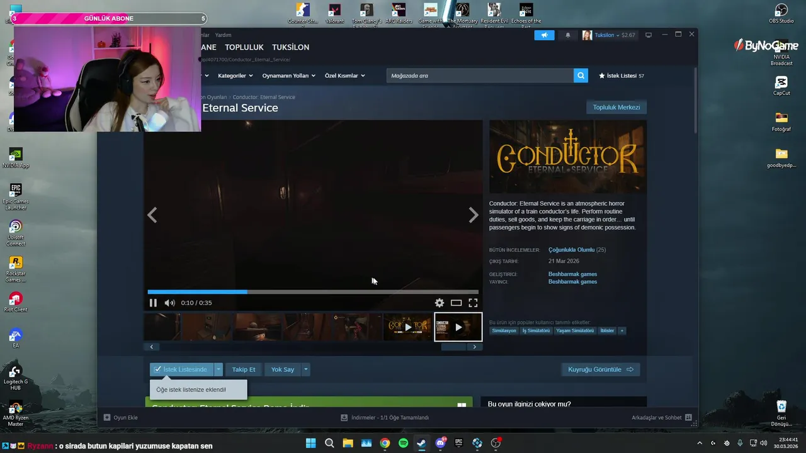
Task: Select the highlighted Conductor Eternal Service trailer thumbnail
Action: point(458,327)
